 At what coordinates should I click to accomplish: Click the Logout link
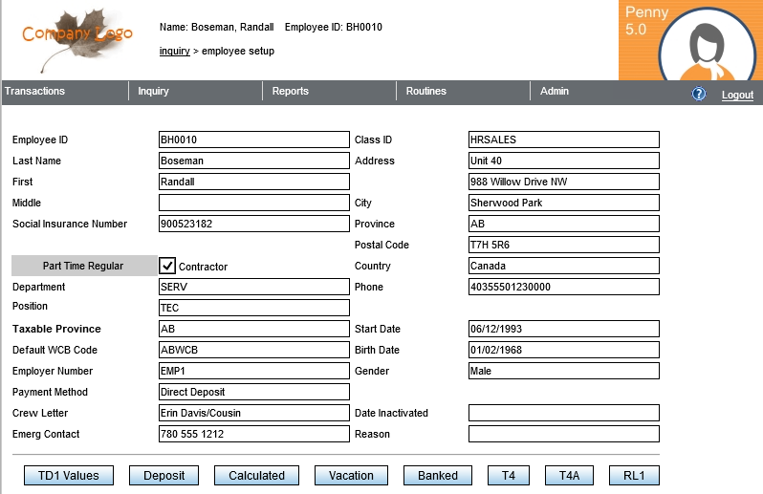coord(737,95)
